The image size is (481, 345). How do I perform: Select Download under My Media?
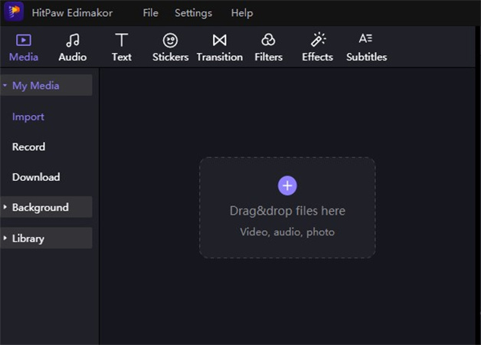[36, 177]
